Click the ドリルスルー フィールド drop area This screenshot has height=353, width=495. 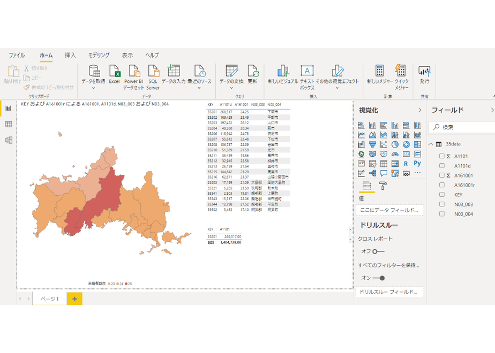coord(389,292)
